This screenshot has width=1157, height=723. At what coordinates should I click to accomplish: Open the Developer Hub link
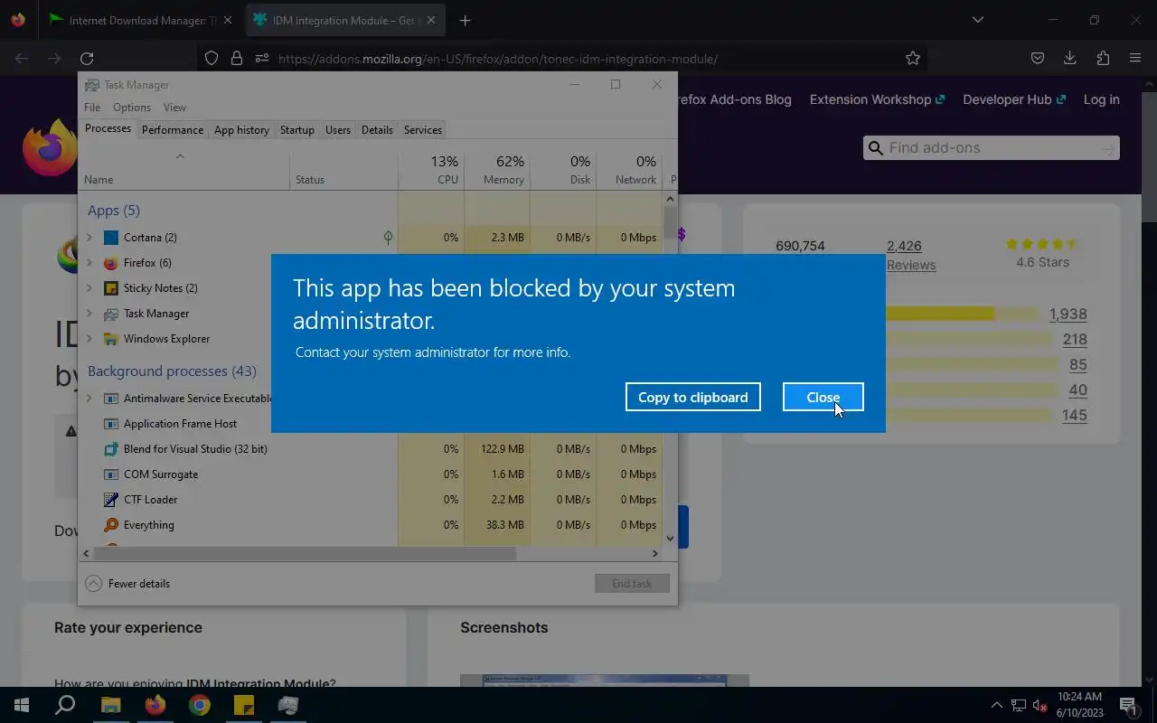coord(1014,99)
